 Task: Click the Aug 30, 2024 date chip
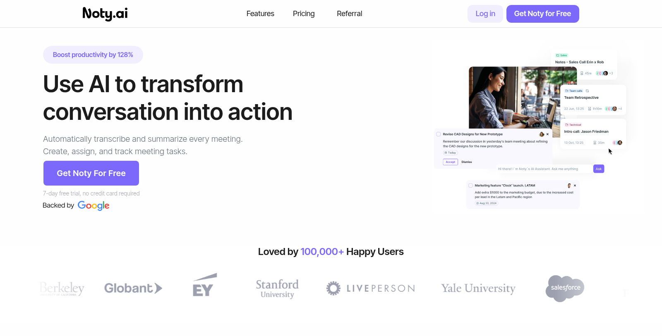click(487, 203)
